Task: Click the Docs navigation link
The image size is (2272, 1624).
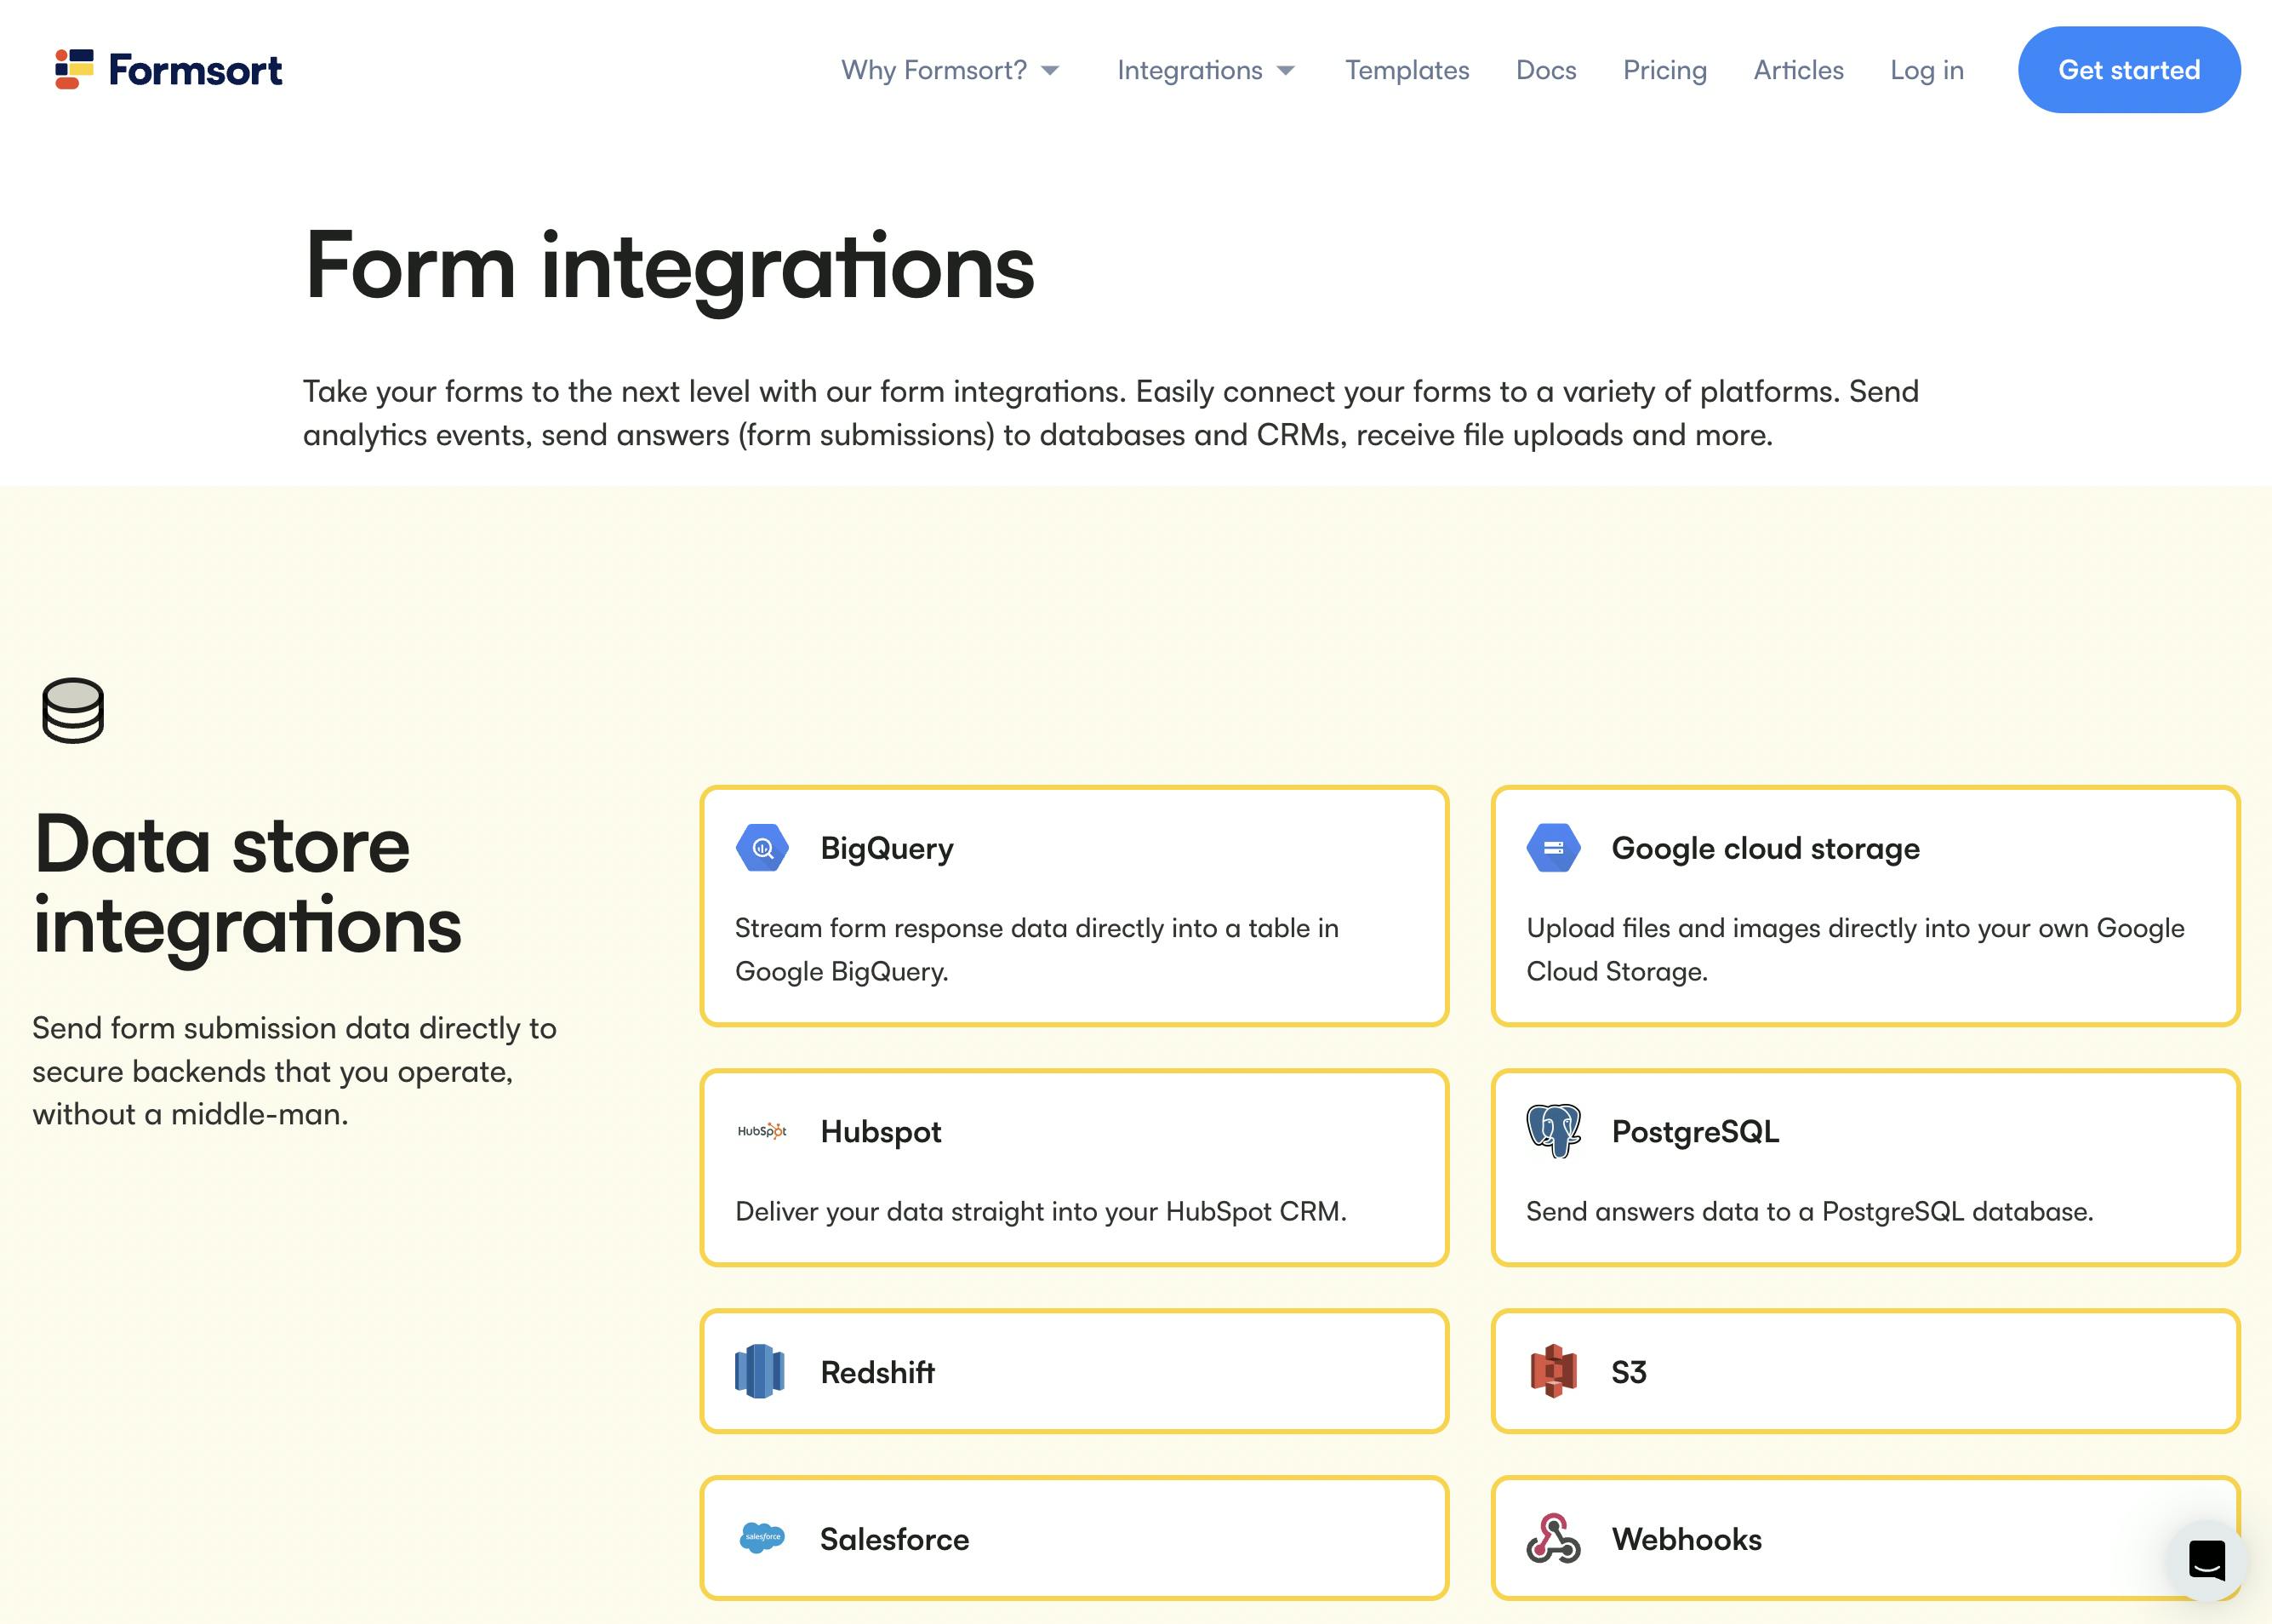Action: (1546, 69)
